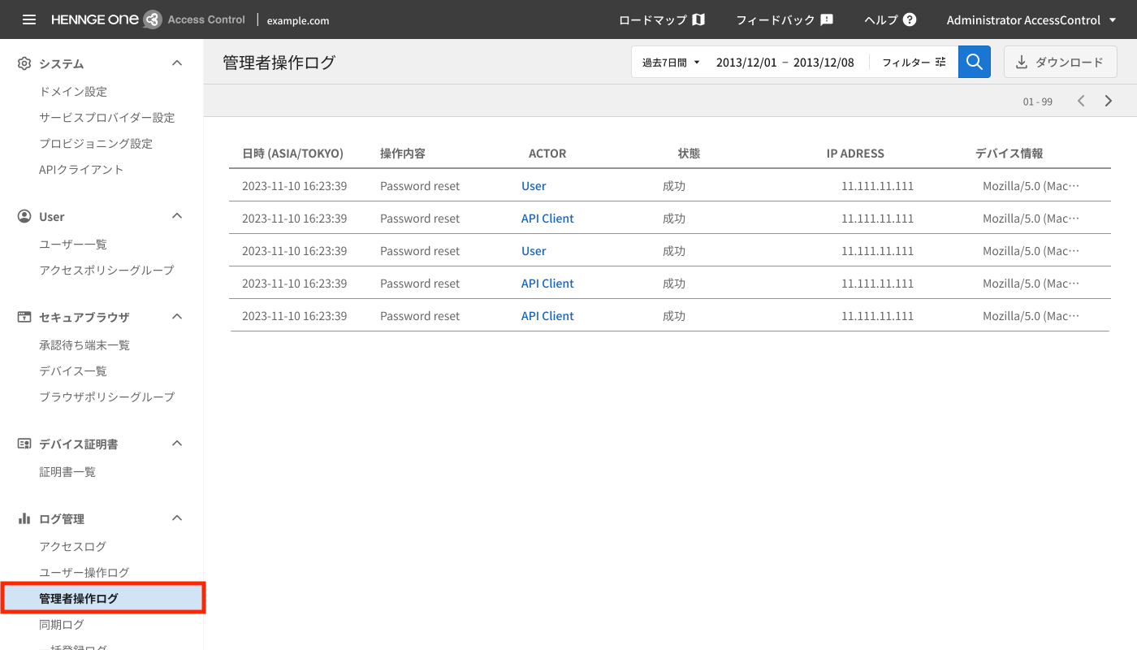Go to previous page of results
The height and width of the screenshot is (650, 1137).
pos(1081,101)
